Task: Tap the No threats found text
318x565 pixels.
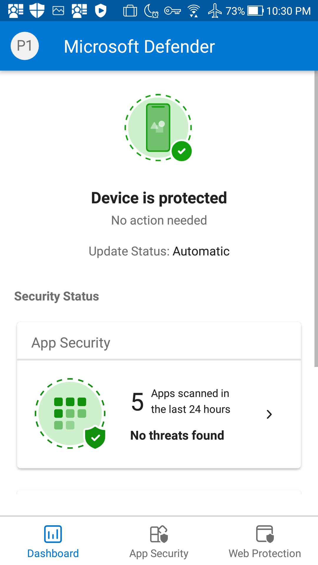Action: click(177, 435)
